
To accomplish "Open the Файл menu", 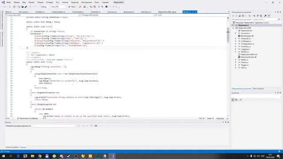I will [8, 2].
